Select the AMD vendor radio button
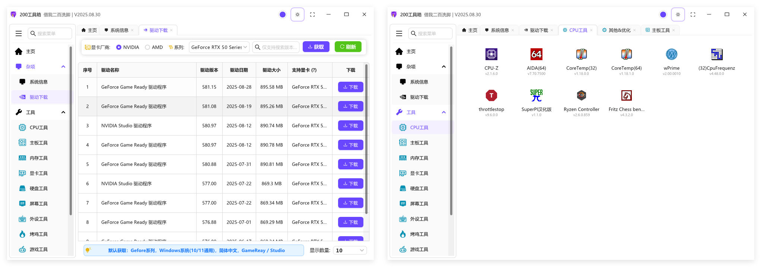The width and height of the screenshot is (761, 267). point(147,47)
